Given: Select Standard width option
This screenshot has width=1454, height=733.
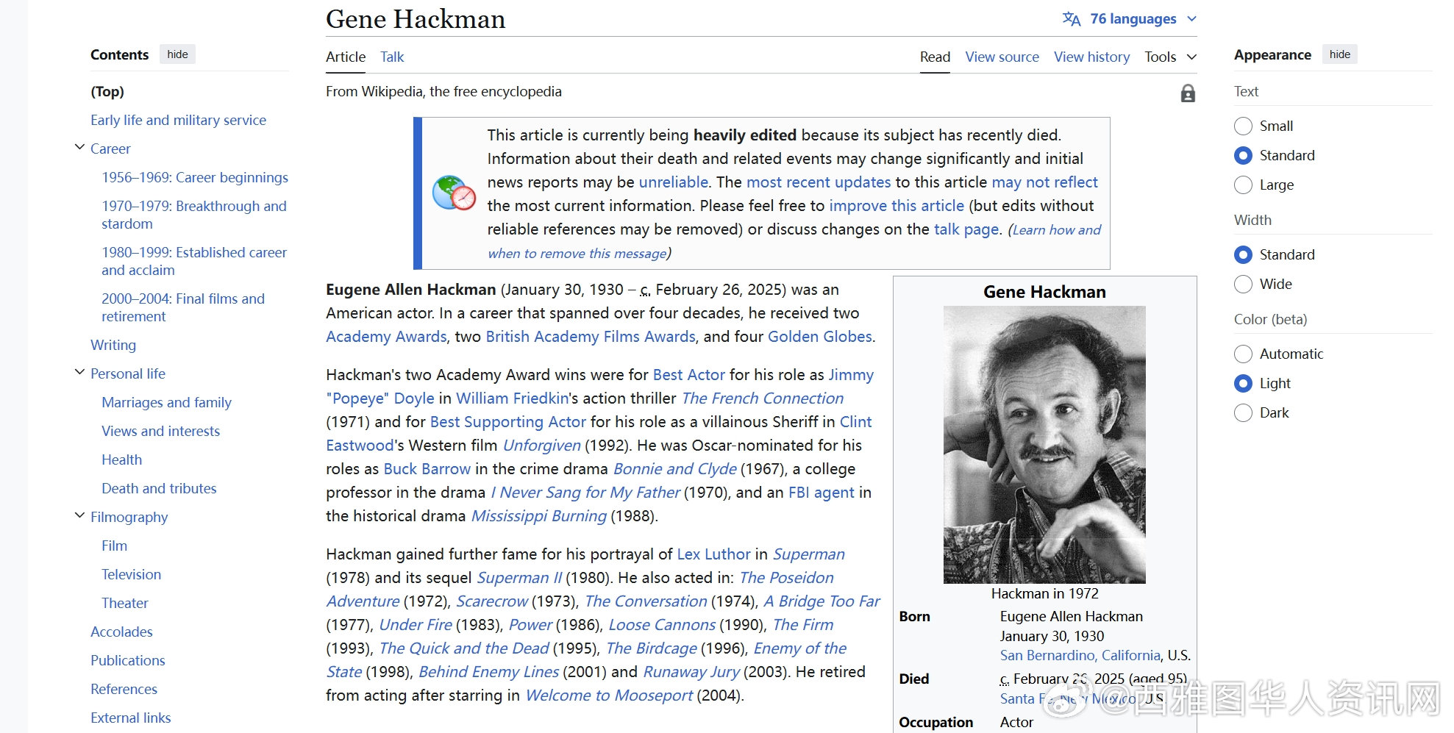Looking at the screenshot, I should point(1243,254).
